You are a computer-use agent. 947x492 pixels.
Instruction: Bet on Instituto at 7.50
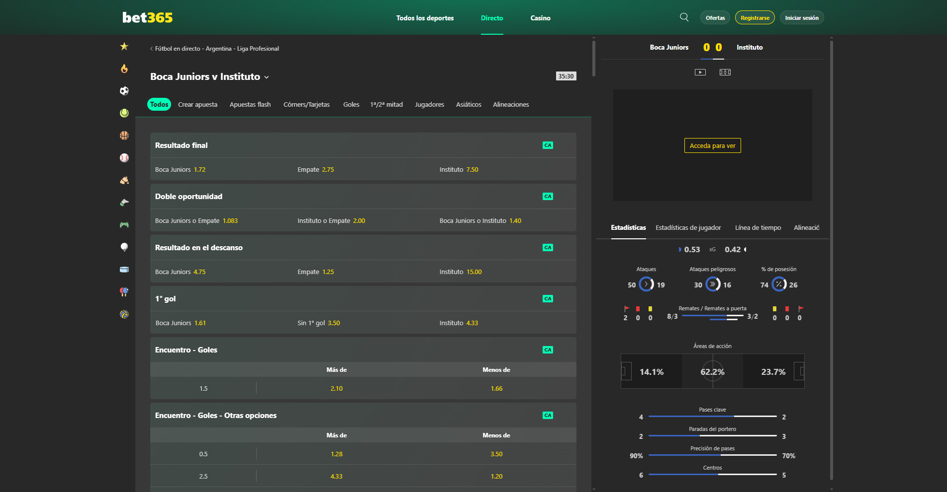click(x=505, y=170)
